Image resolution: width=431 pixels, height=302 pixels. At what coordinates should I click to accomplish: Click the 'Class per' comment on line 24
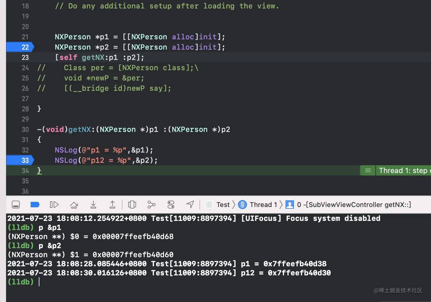pos(118,68)
